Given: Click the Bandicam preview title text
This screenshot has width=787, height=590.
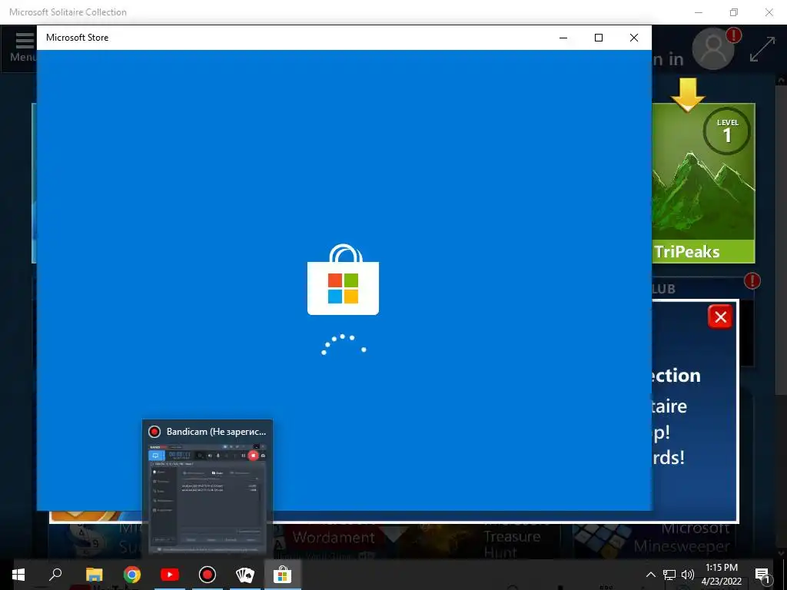Looking at the screenshot, I should point(216,432).
